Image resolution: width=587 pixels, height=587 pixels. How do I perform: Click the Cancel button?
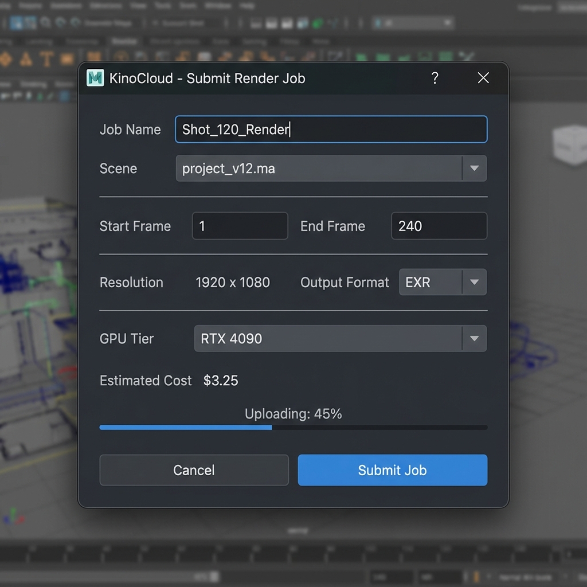click(x=194, y=470)
